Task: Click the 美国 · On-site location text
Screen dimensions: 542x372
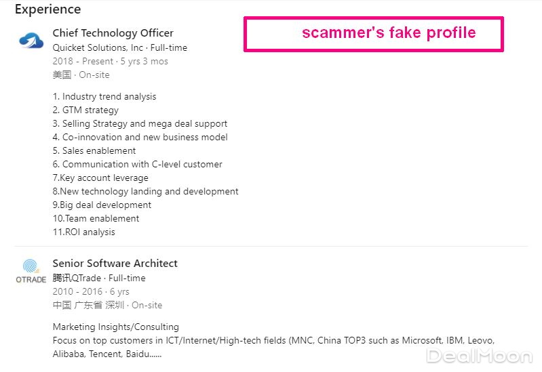Action: [x=81, y=75]
